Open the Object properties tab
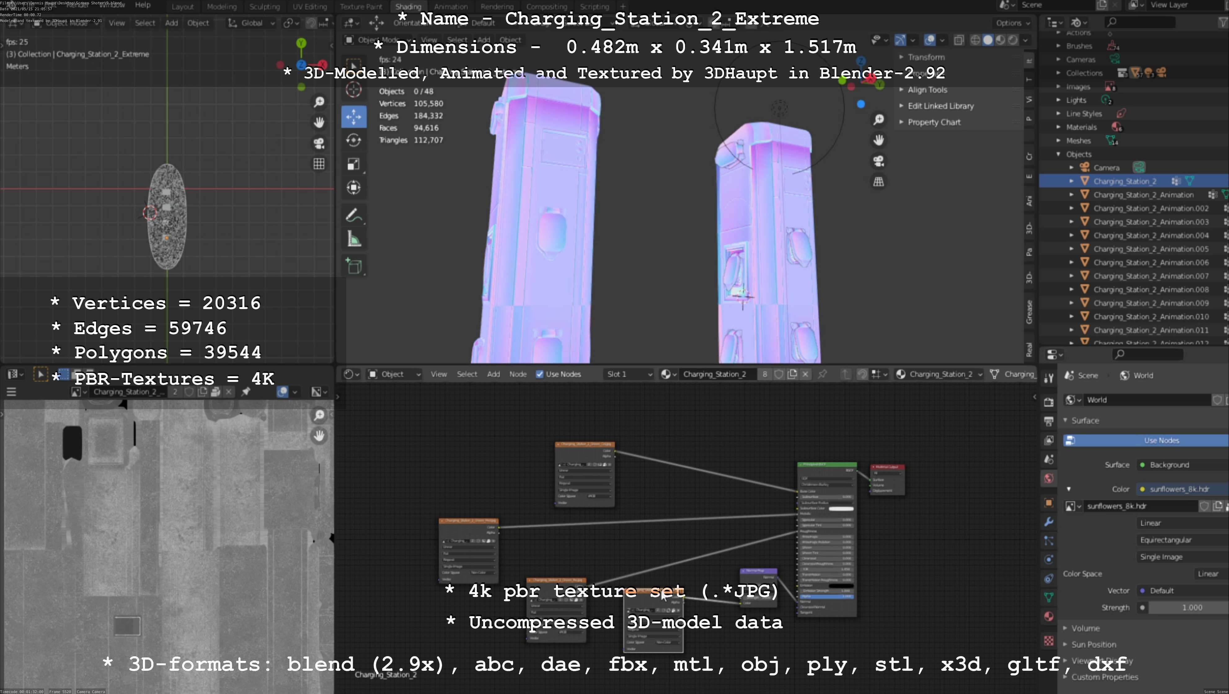This screenshot has height=694, width=1229. [x=1048, y=503]
